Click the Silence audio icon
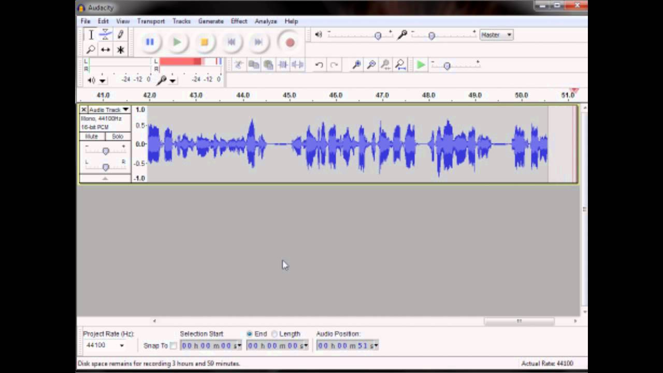Screen dimensions: 663x373 tap(297, 65)
